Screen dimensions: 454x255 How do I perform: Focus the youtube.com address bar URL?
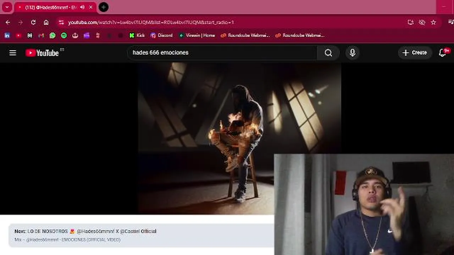[x=151, y=22]
